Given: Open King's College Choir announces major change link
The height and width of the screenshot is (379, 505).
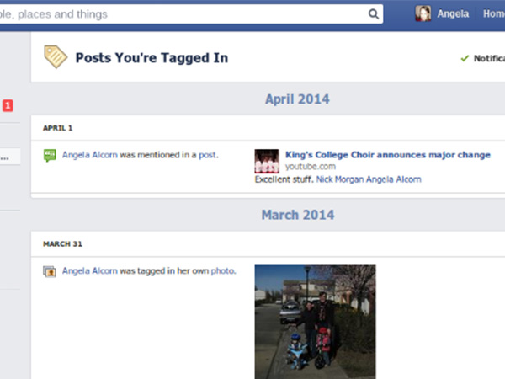Looking at the screenshot, I should coord(388,155).
